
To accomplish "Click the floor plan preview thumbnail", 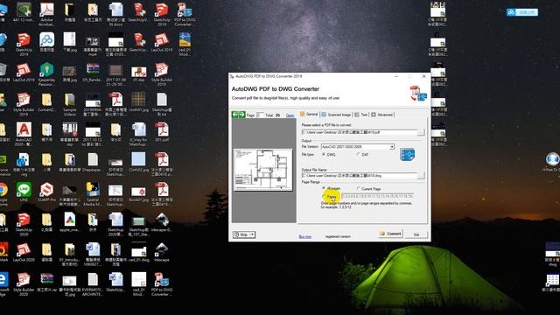I will [262, 170].
